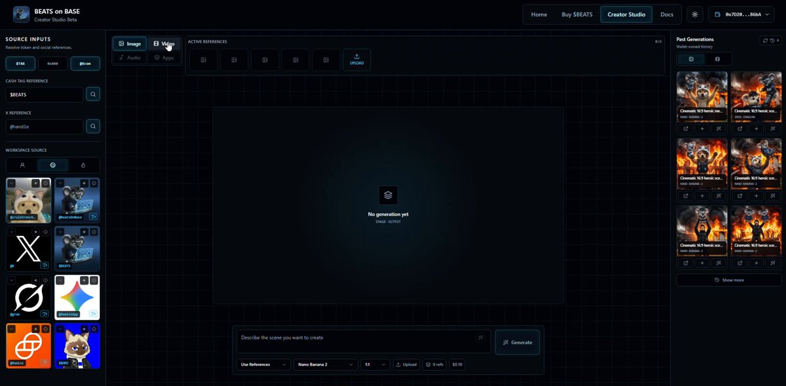Click the BEATS on BASE logo
Screen dimensions: 786x386
21,14
